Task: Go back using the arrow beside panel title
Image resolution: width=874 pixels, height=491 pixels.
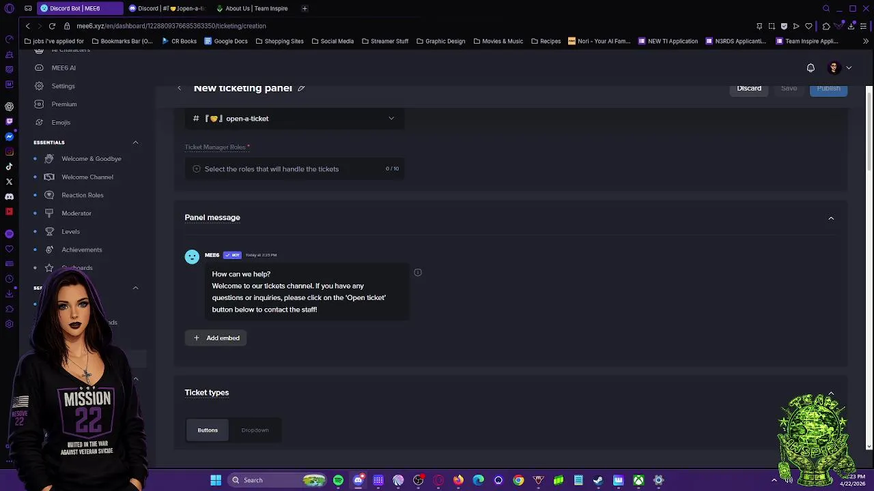Action: [x=179, y=88]
